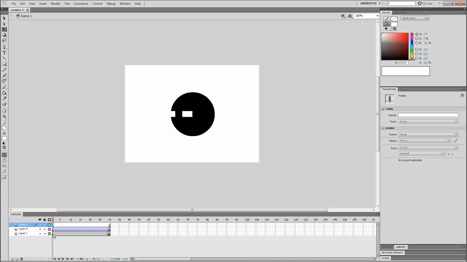Screen dimensions: 467x262
Task: Collapse the SOUND section
Action: click(383, 128)
